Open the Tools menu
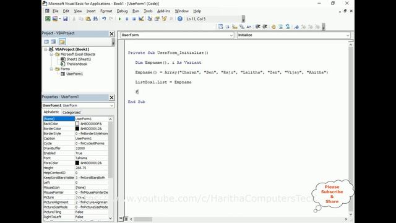The width and height of the screenshot is (396, 223). click(148, 11)
